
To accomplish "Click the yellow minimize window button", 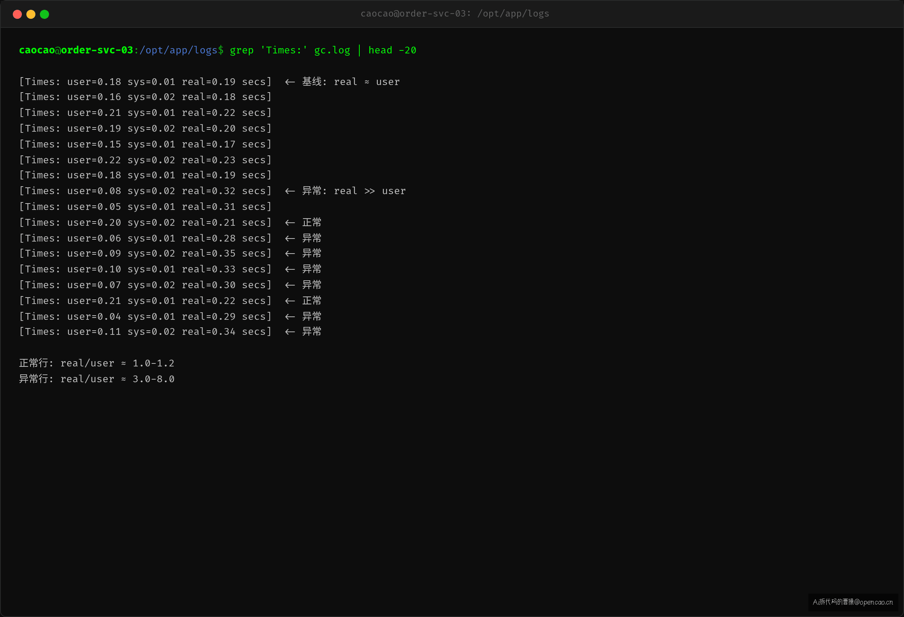I will 31,14.
